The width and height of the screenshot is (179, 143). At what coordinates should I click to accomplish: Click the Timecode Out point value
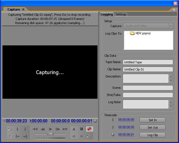point(126,127)
